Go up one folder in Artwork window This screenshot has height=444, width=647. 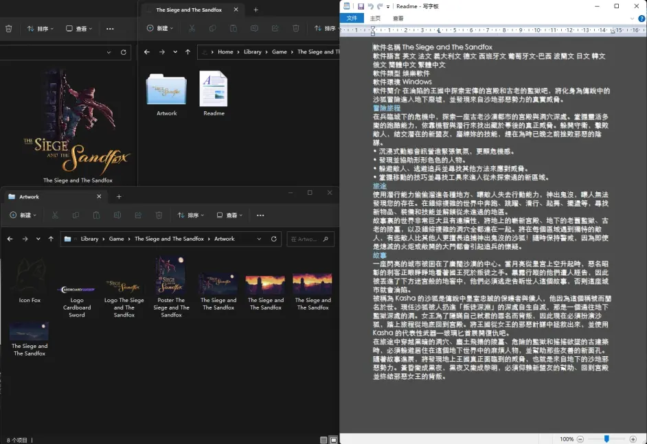pos(51,239)
